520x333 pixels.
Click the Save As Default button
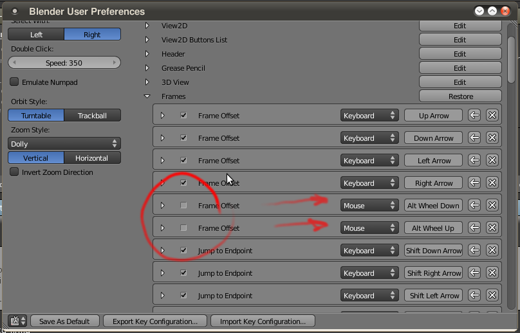(64, 321)
